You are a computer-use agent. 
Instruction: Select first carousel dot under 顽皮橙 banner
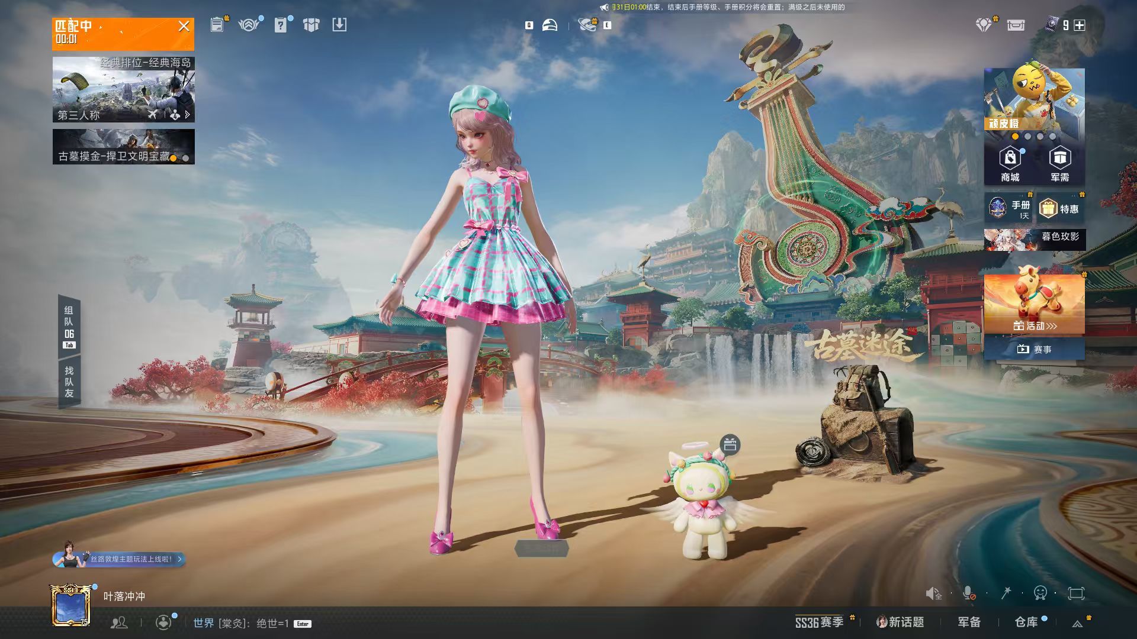(x=1015, y=137)
